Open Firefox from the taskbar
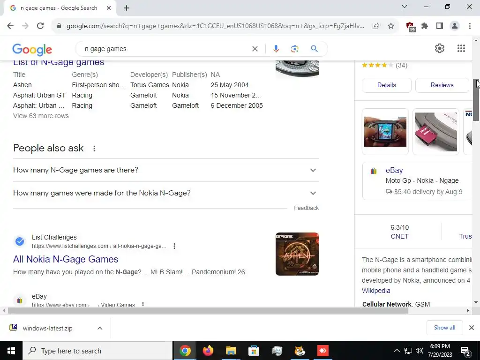Screen dimensions: 480x360 coord(208,351)
